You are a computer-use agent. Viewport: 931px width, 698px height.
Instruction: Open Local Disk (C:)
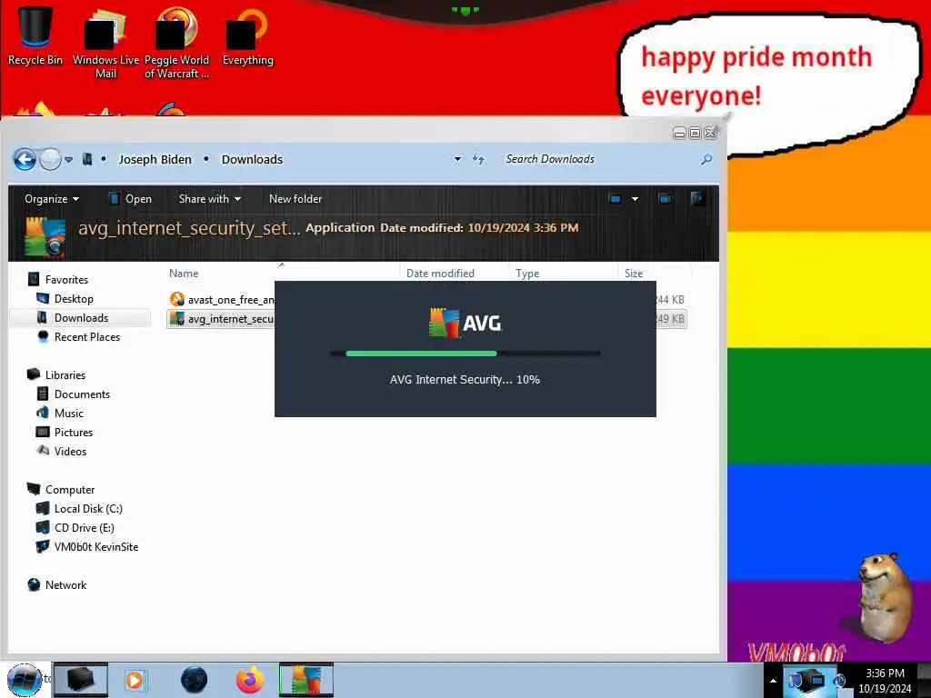(80, 509)
